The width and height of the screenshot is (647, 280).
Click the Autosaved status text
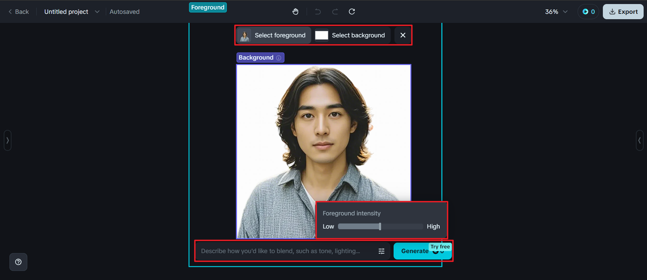[124, 12]
